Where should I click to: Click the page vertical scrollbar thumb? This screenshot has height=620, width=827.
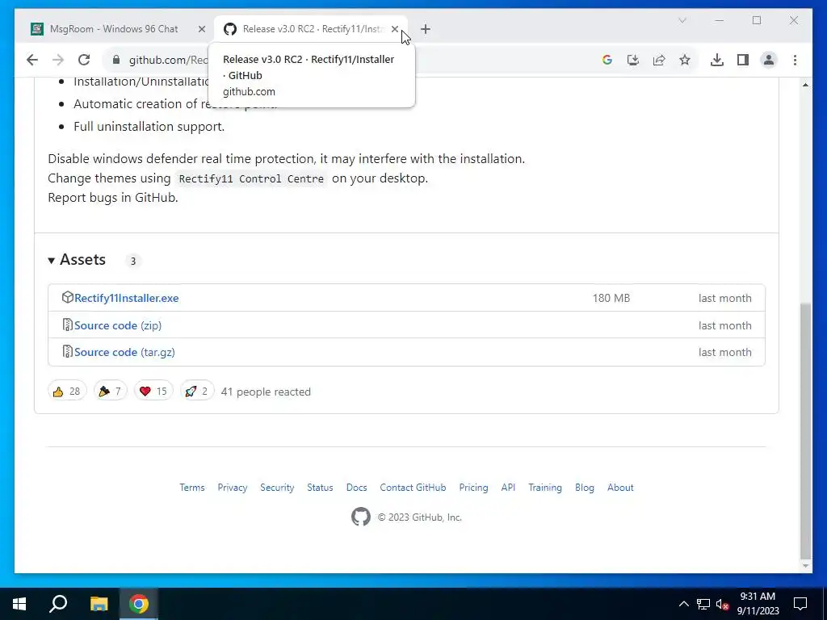pyautogui.click(x=805, y=430)
